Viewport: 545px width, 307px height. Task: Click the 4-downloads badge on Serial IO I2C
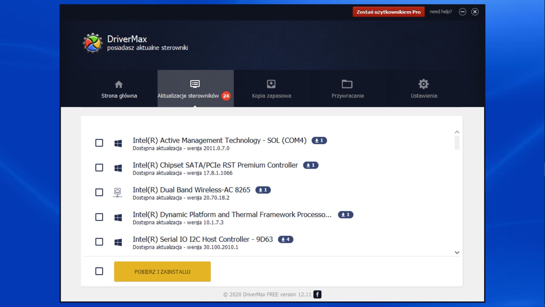coord(285,239)
